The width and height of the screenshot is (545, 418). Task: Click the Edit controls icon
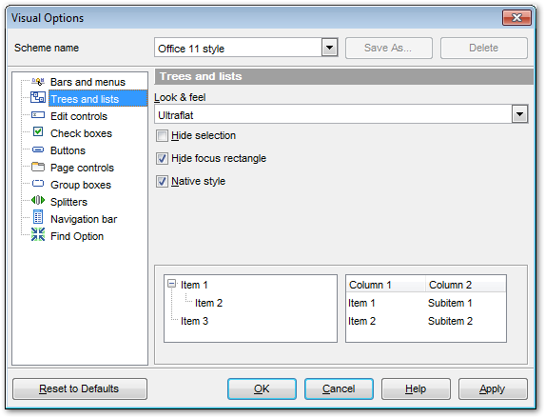(38, 115)
